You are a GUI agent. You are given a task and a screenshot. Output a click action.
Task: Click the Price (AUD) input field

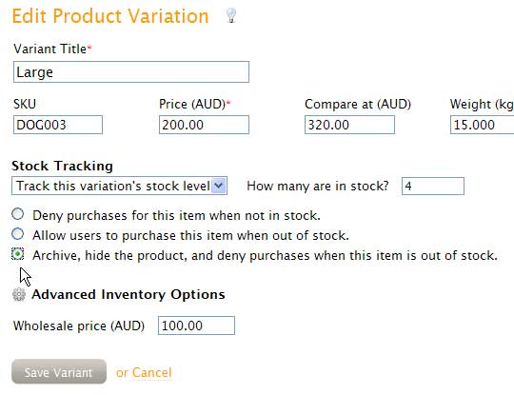[204, 125]
